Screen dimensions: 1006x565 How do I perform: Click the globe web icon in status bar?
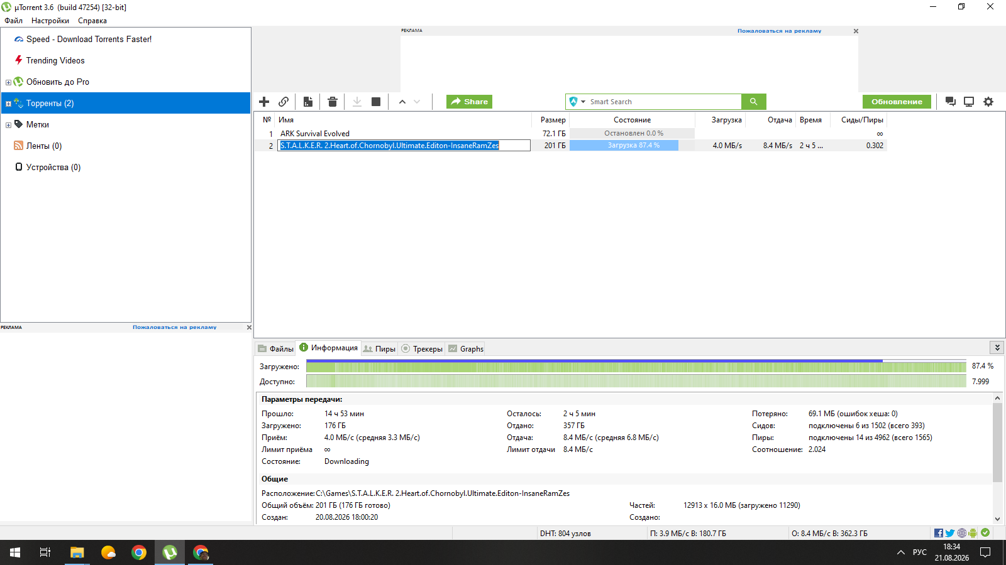(x=962, y=533)
